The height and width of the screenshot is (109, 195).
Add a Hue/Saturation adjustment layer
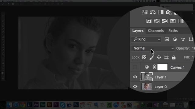(x=145, y=12)
